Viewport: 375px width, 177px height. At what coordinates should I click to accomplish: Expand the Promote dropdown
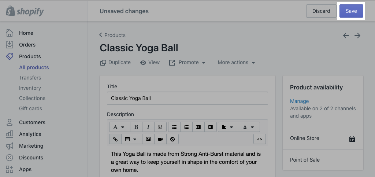tap(187, 63)
